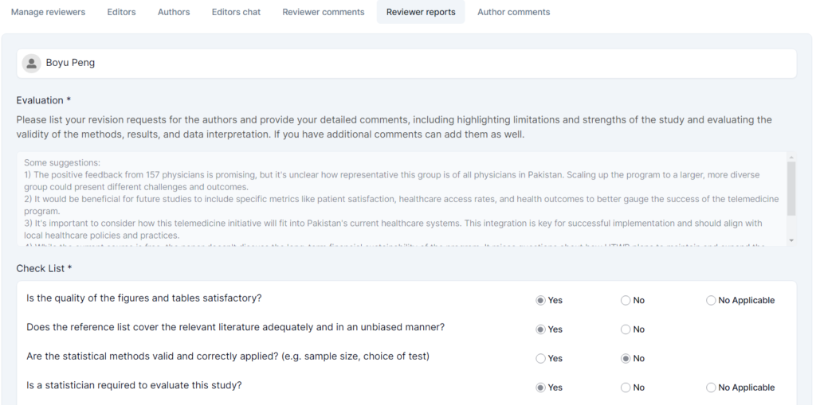
Task: Open the Reviewer comments tab
Action: [324, 12]
